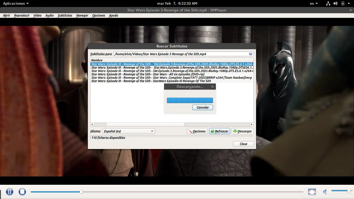This screenshot has height=199, width=354.
Task: Click the 110 ficheros disponibles status text
Action: click(108, 138)
